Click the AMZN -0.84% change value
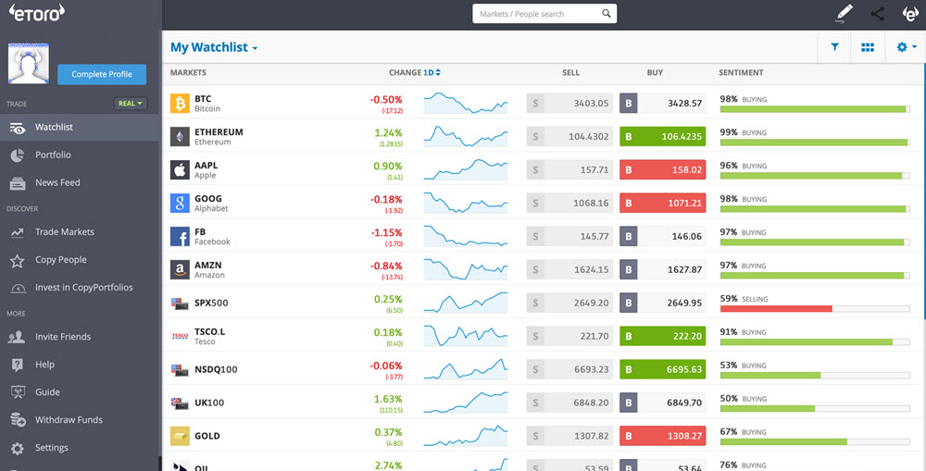This screenshot has height=471, width=926. point(386,266)
